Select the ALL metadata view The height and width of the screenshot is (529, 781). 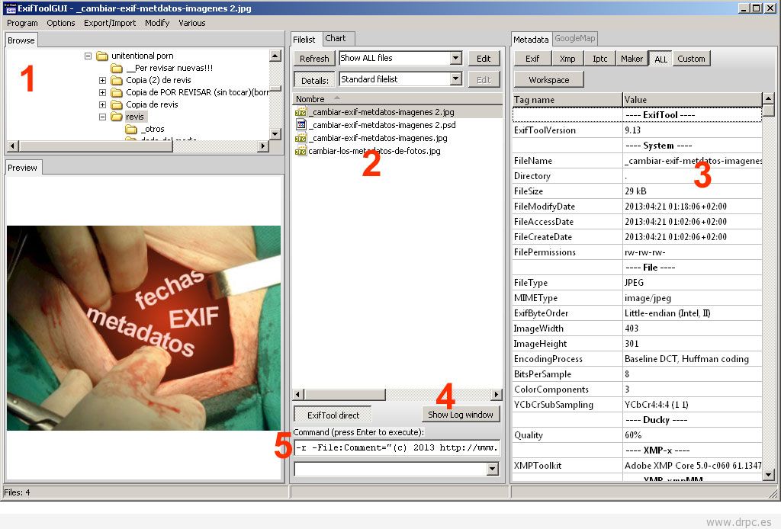point(661,59)
